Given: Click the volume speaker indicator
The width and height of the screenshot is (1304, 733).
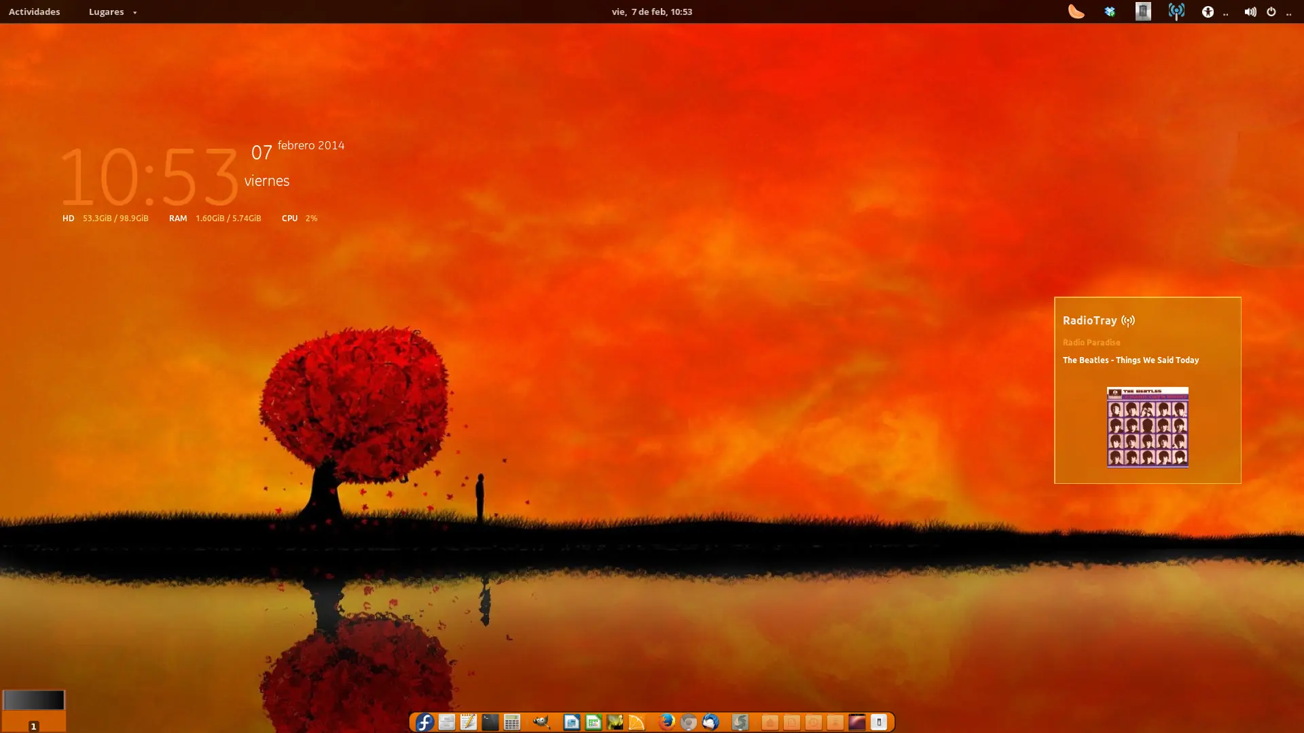Looking at the screenshot, I should [x=1250, y=12].
